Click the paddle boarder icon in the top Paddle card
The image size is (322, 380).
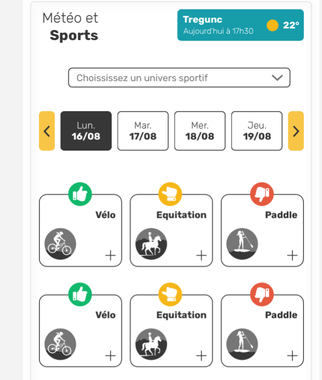click(x=242, y=244)
